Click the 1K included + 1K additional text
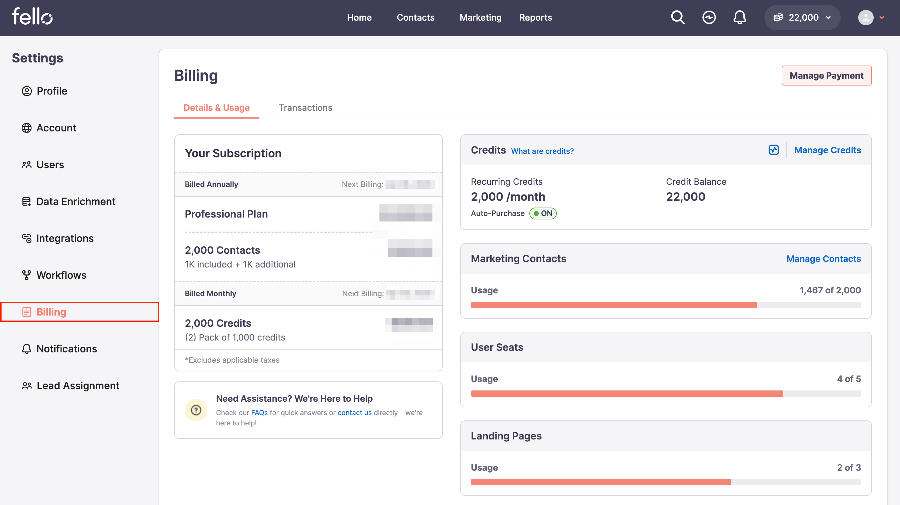Screen dimensions: 900x505 pyautogui.click(x=240, y=264)
